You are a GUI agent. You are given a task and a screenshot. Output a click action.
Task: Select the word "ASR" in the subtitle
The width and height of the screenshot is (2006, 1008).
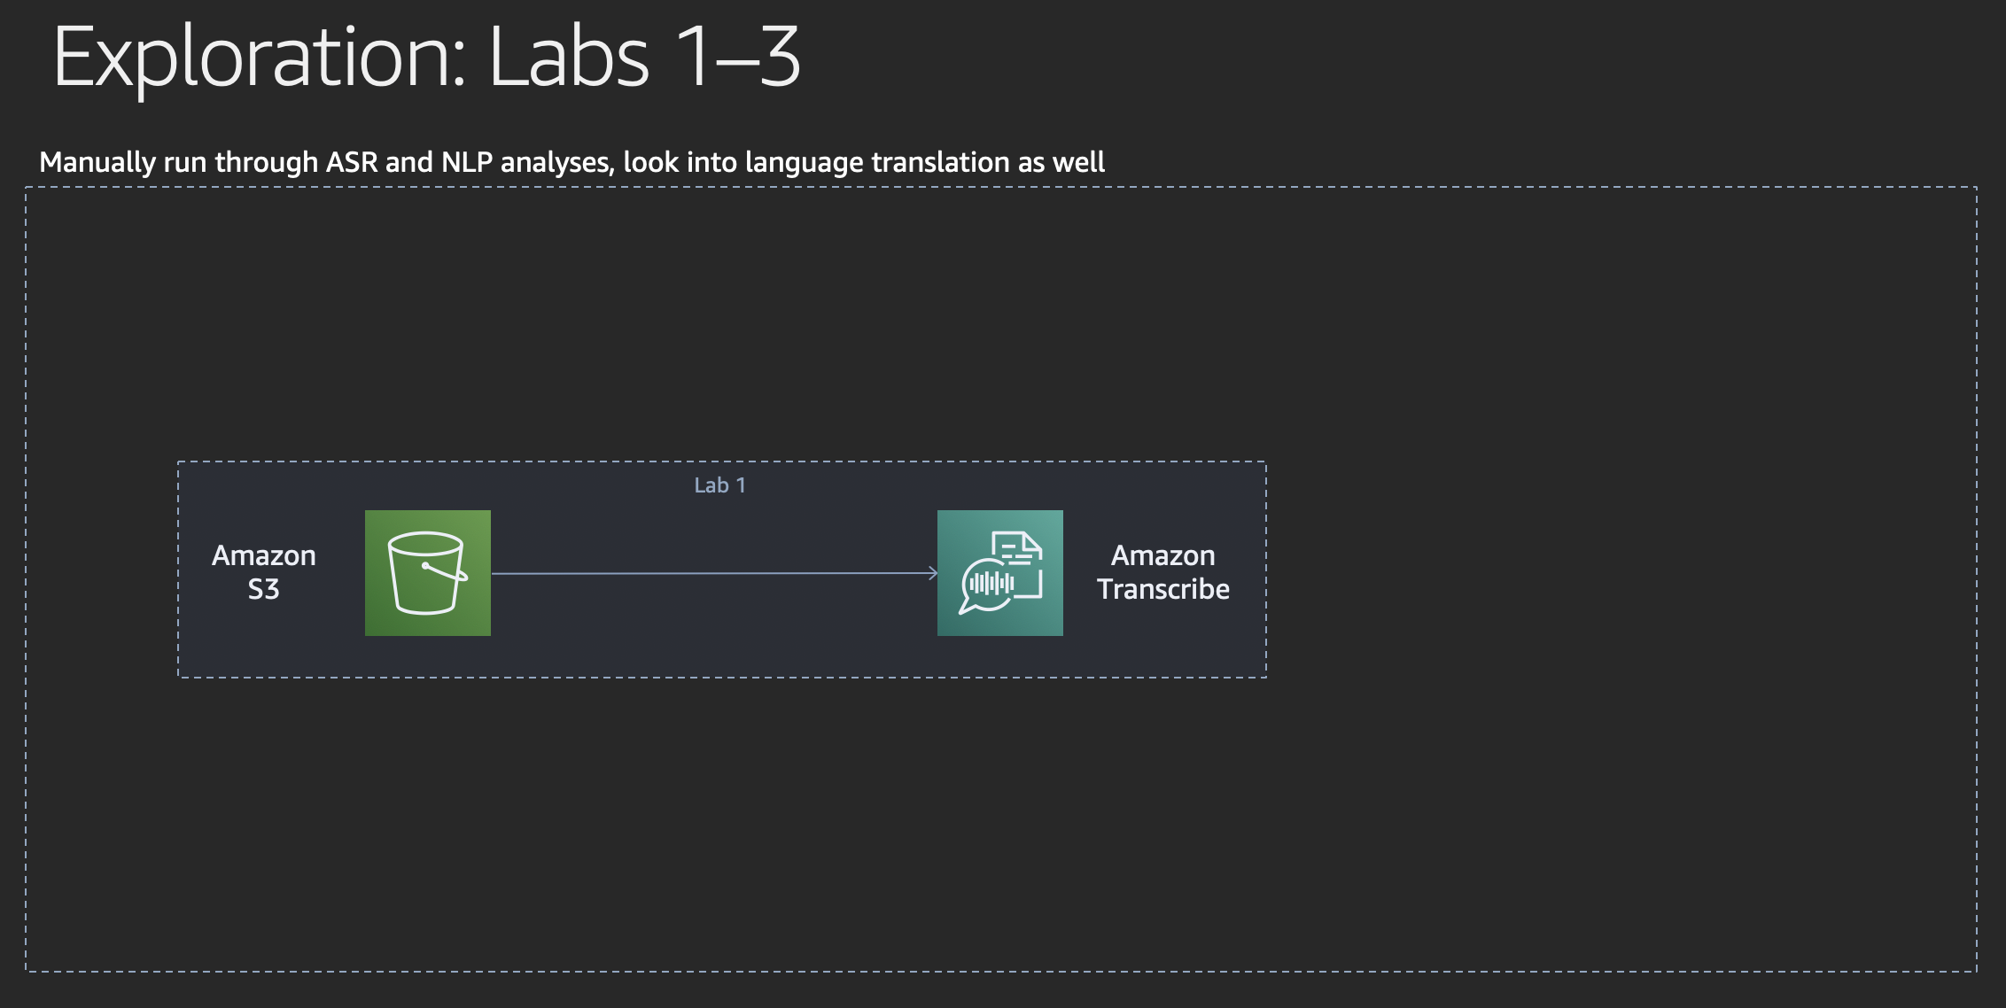pyautogui.click(x=352, y=163)
